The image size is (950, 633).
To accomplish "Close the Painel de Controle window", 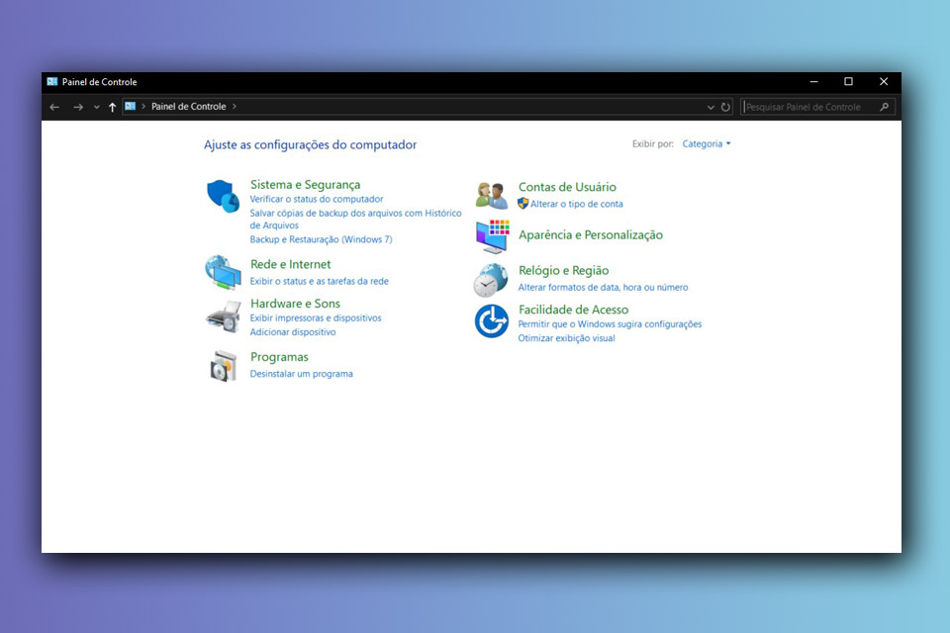I will pos(884,82).
